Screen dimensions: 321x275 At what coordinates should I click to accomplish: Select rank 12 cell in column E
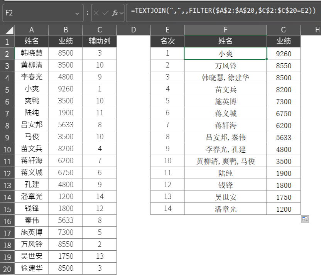point(167,185)
